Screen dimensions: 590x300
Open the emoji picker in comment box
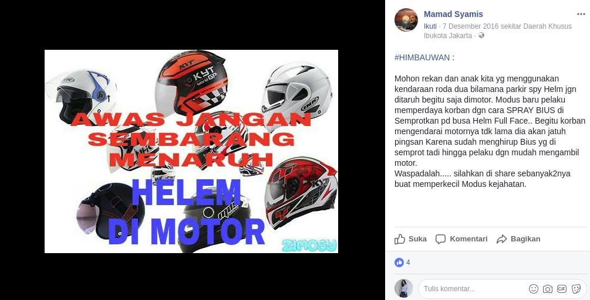coord(534,289)
